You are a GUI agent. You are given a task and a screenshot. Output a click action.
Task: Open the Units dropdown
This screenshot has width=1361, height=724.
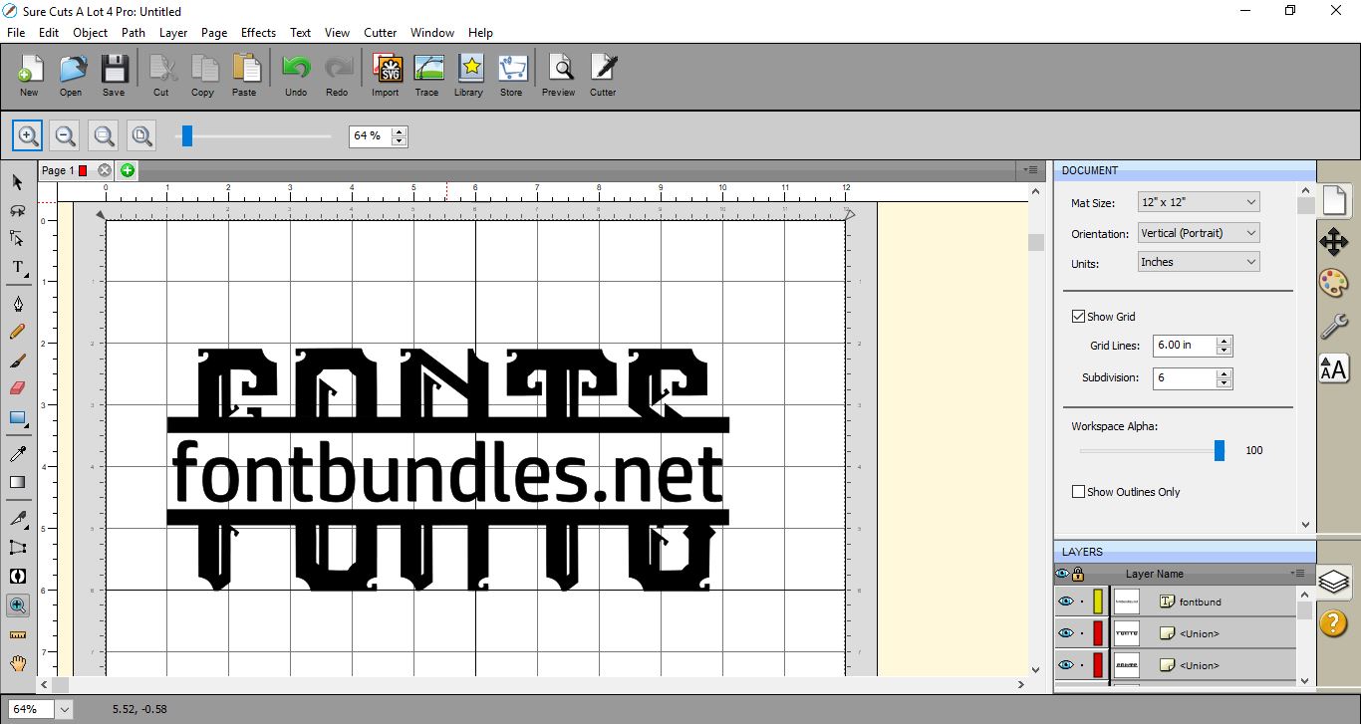(x=1199, y=262)
